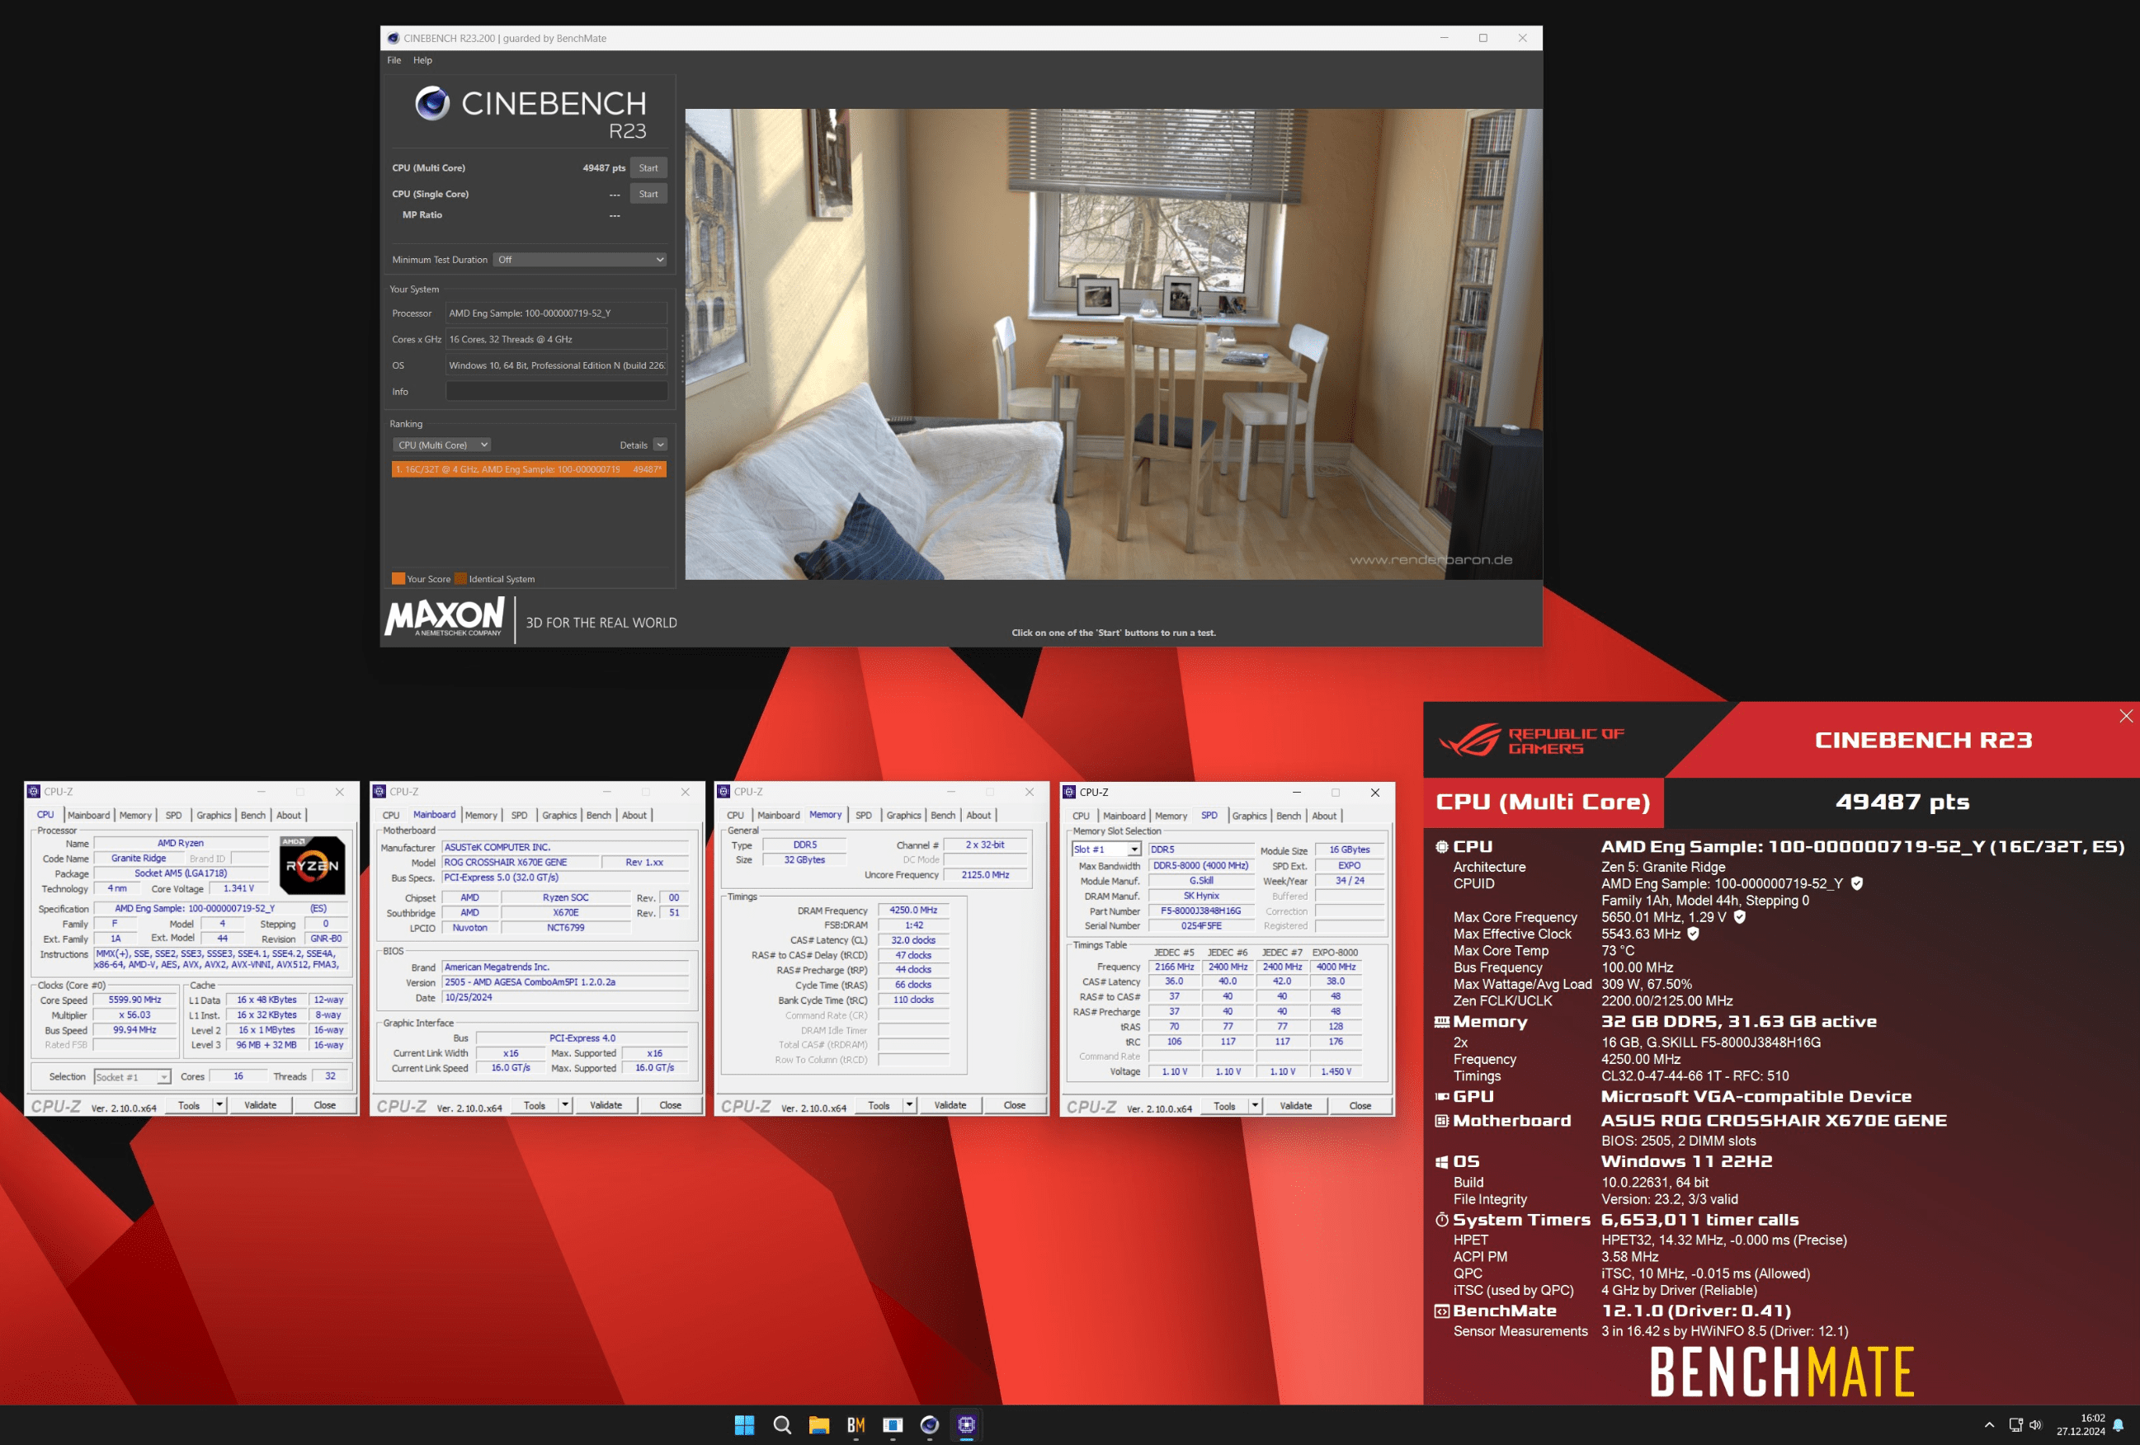Open the Cinebench File menu

[x=394, y=61]
